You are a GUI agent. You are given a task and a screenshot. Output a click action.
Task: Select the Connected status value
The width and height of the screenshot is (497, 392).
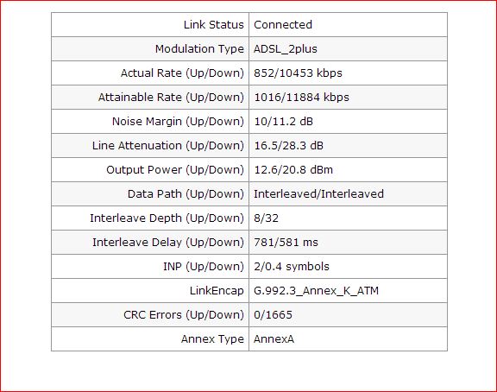283,25
